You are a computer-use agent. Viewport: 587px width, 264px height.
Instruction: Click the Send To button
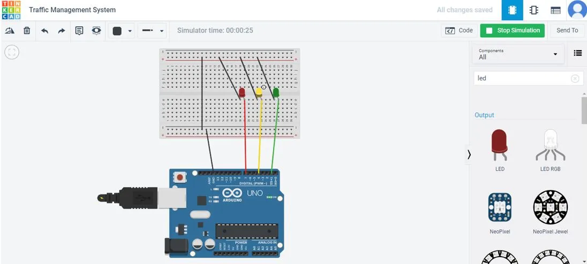coord(567,30)
